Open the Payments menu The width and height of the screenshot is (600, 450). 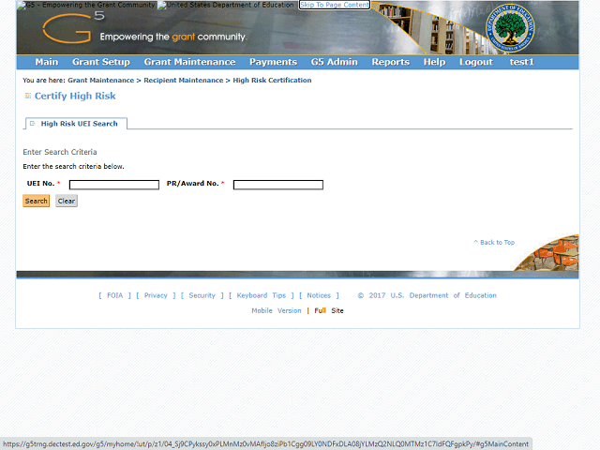(273, 62)
